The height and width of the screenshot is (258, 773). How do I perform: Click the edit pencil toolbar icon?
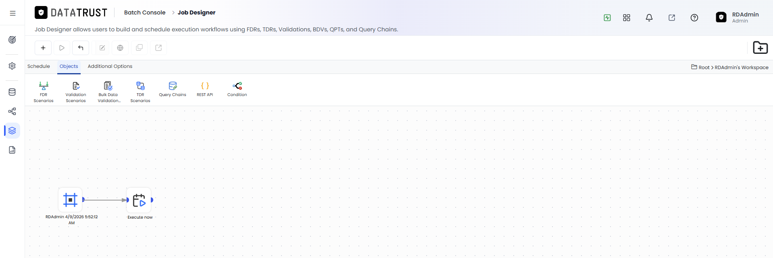(102, 48)
